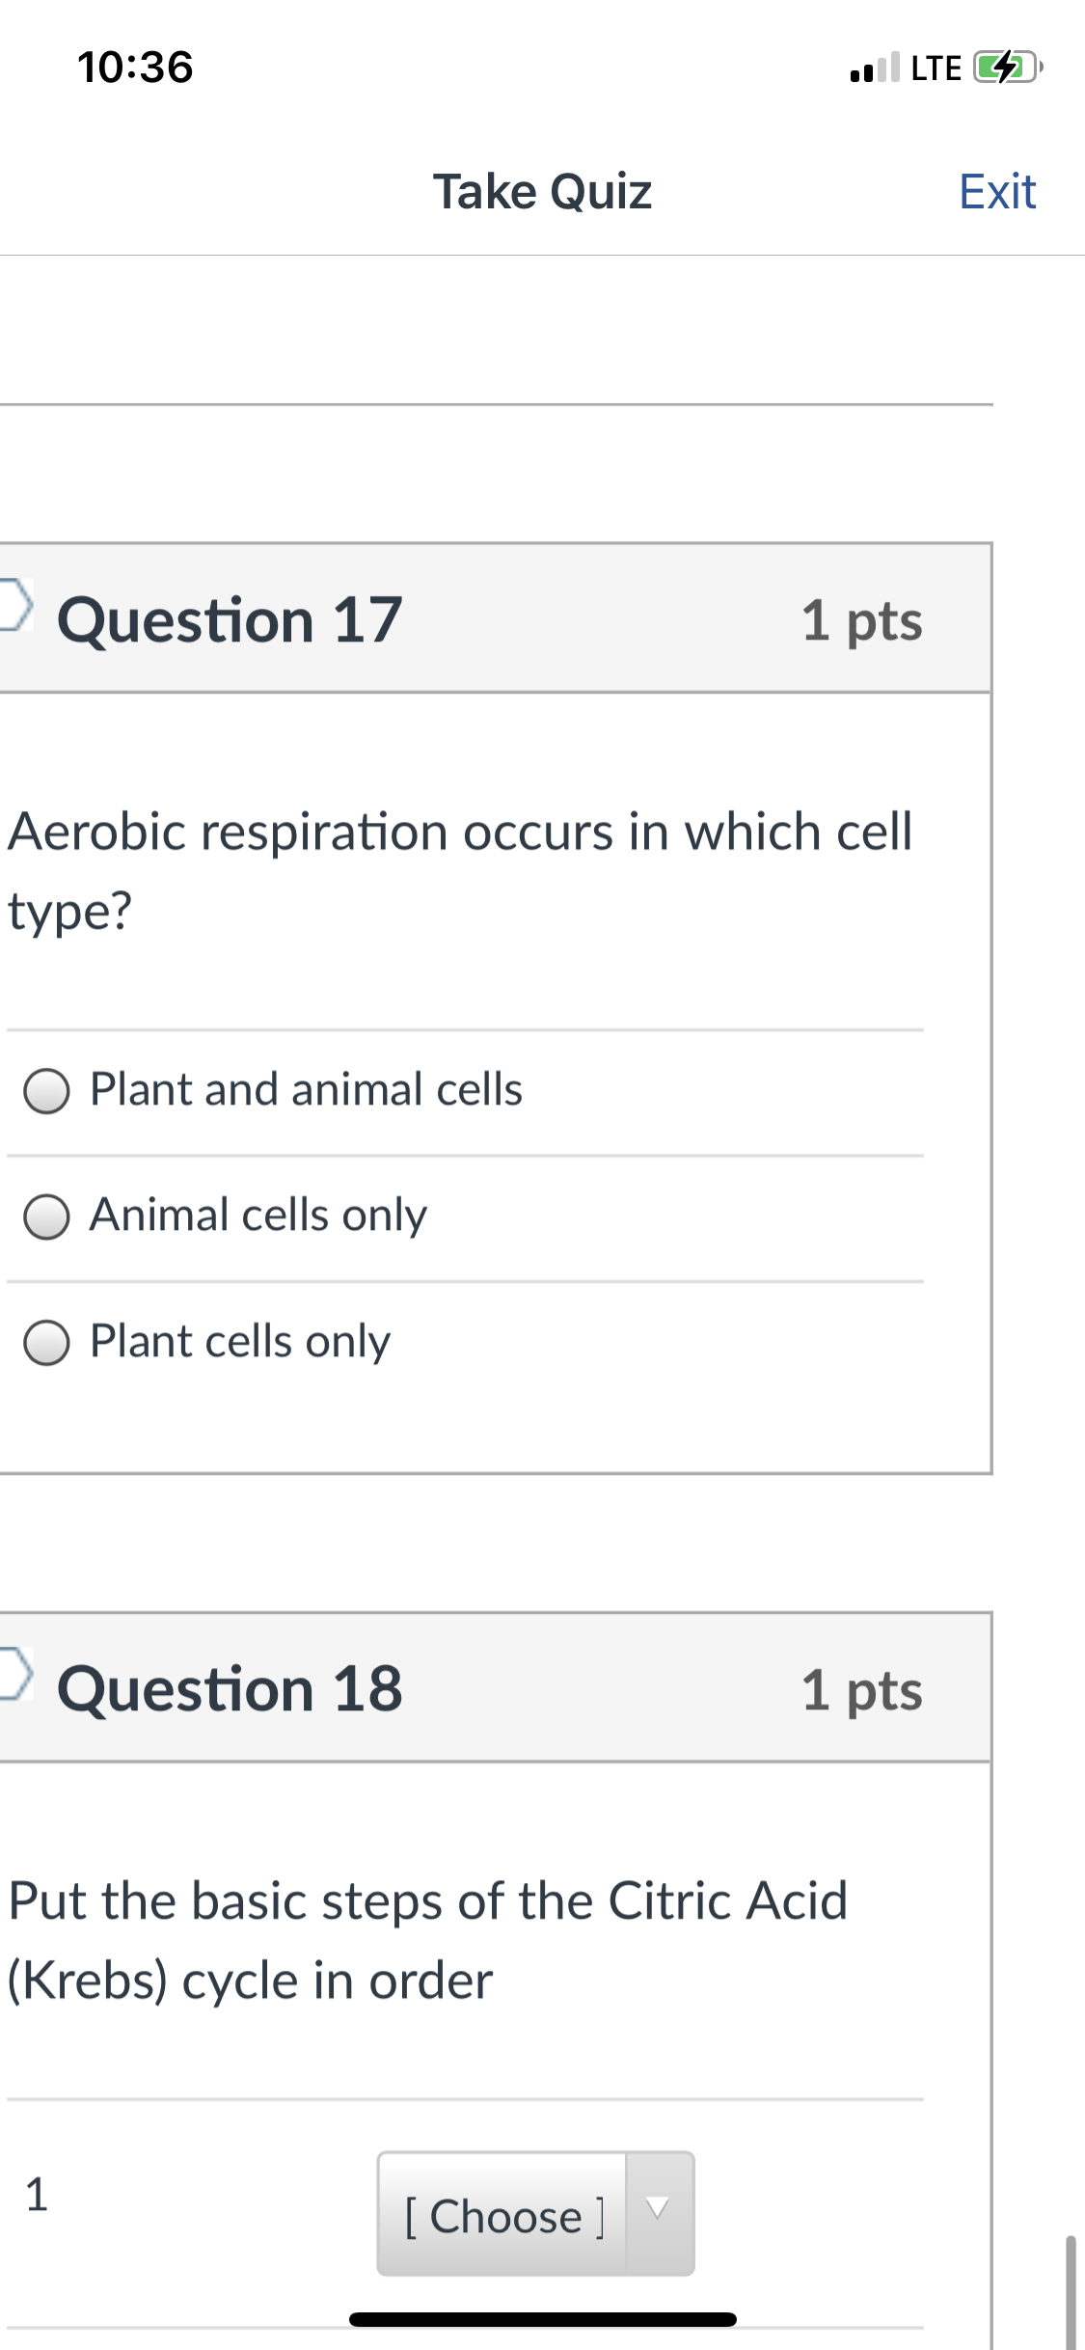Tap the cellular signal bars icon
Image resolution: width=1085 pixels, height=2350 pixels.
click(875, 68)
